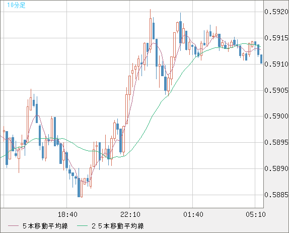The height and width of the screenshot is (233, 289).
Task: Click the 0.5920 price axis label
Action: click(276, 12)
